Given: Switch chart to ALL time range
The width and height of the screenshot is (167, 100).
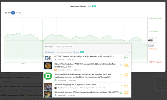Looking at the screenshot, I should (20, 13).
